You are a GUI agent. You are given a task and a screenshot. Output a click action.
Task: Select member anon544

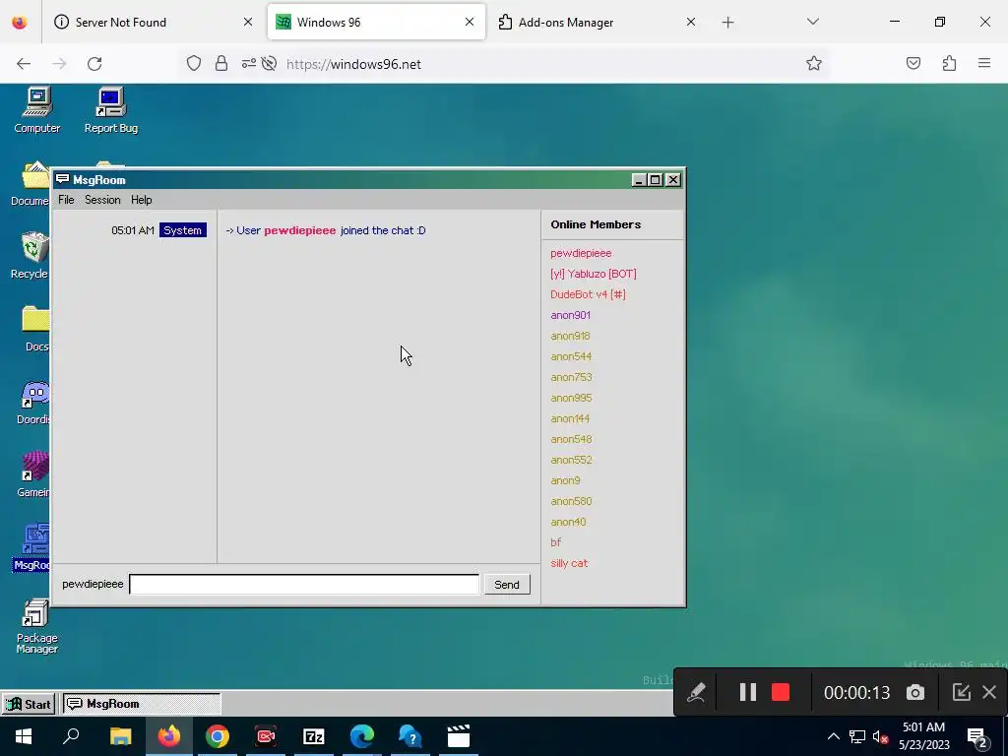click(x=572, y=356)
